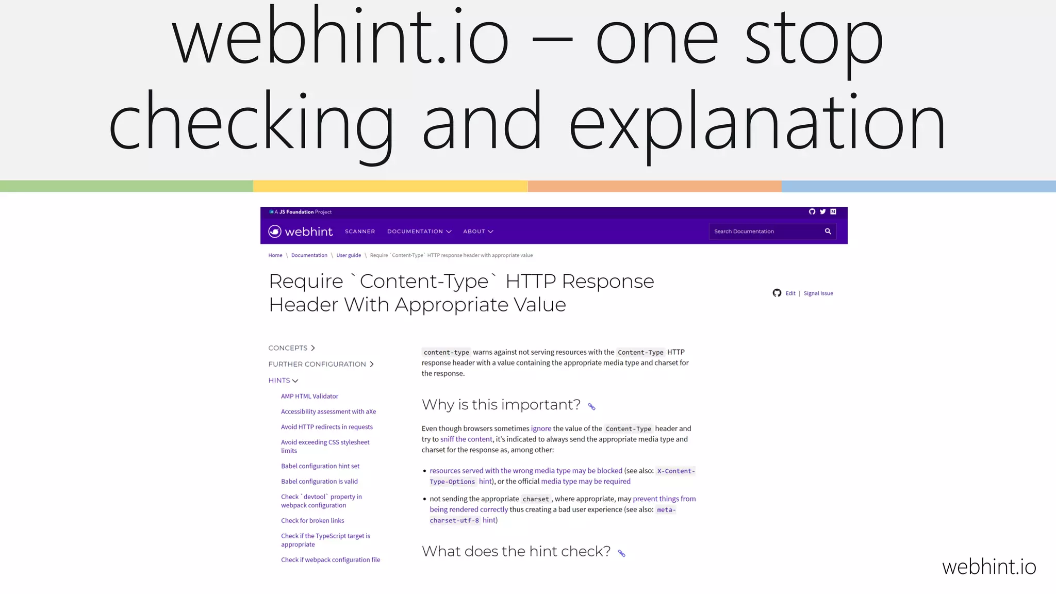Open the SCANNER menu item
Viewport: 1056px width, 594px height.
tap(360, 232)
